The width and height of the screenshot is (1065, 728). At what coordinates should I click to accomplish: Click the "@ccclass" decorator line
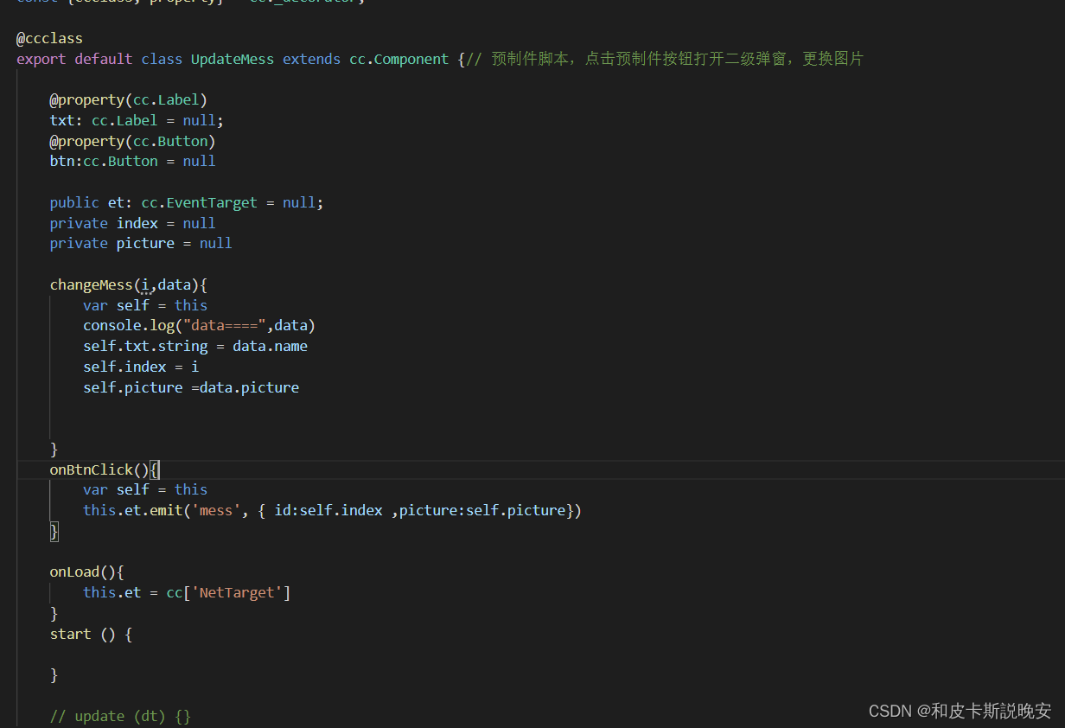pyautogui.click(x=49, y=38)
